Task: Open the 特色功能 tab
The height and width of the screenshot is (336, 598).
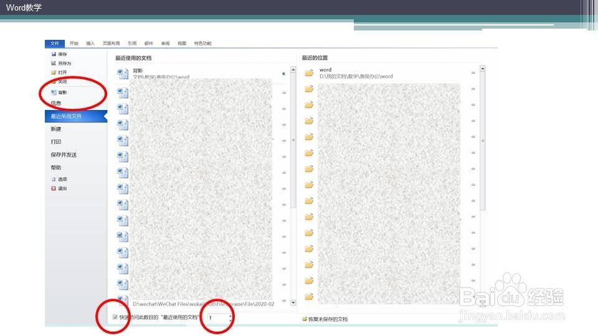Action: coord(203,44)
